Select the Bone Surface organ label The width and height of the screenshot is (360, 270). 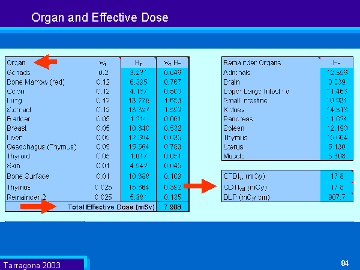(27, 177)
